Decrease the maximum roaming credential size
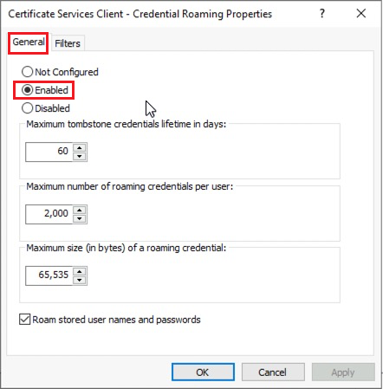The height and width of the screenshot is (389, 383). 80,280
